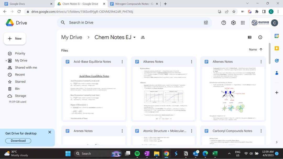Open Contacts in the side panel

point(277,73)
